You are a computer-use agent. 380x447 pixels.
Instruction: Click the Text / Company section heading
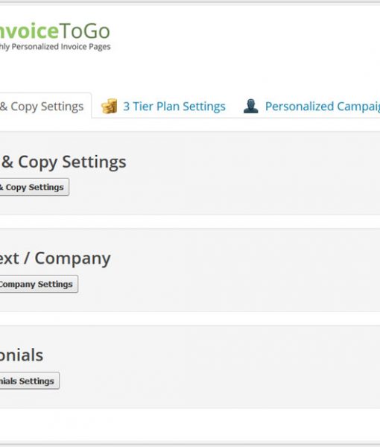pos(55,259)
